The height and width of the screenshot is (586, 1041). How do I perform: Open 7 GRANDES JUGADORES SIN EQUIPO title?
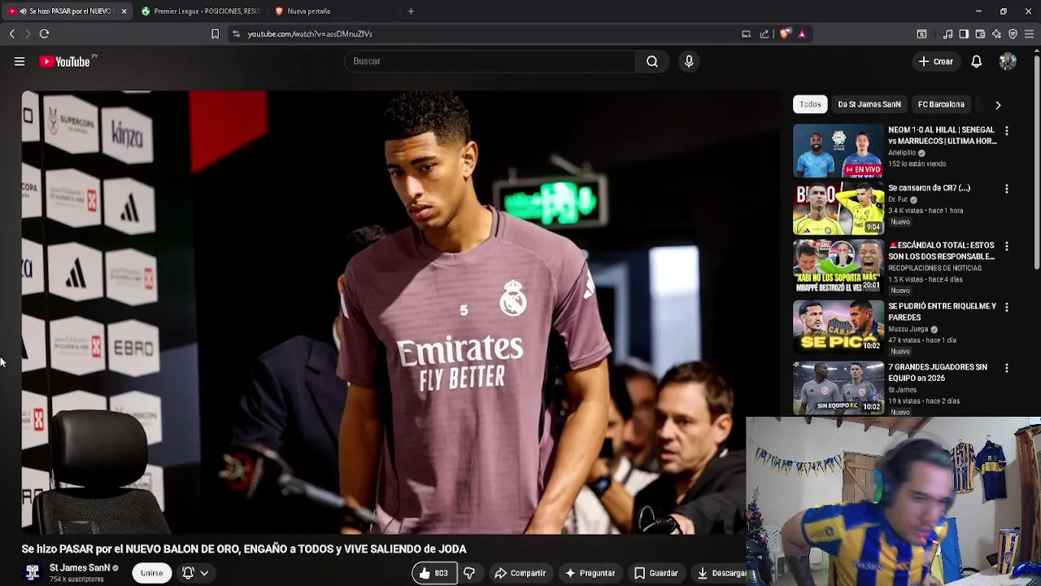(x=937, y=373)
